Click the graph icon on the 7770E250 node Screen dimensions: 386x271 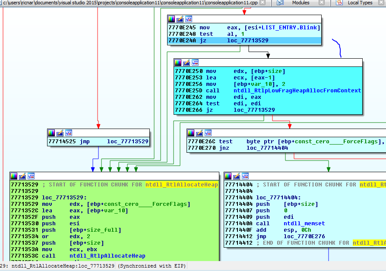(195, 63)
